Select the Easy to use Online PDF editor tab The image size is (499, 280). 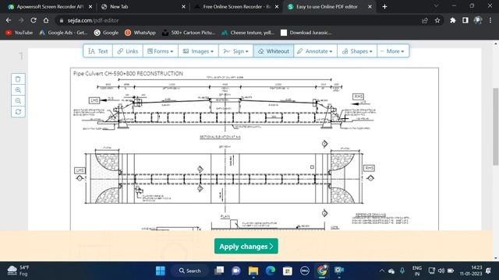327,7
